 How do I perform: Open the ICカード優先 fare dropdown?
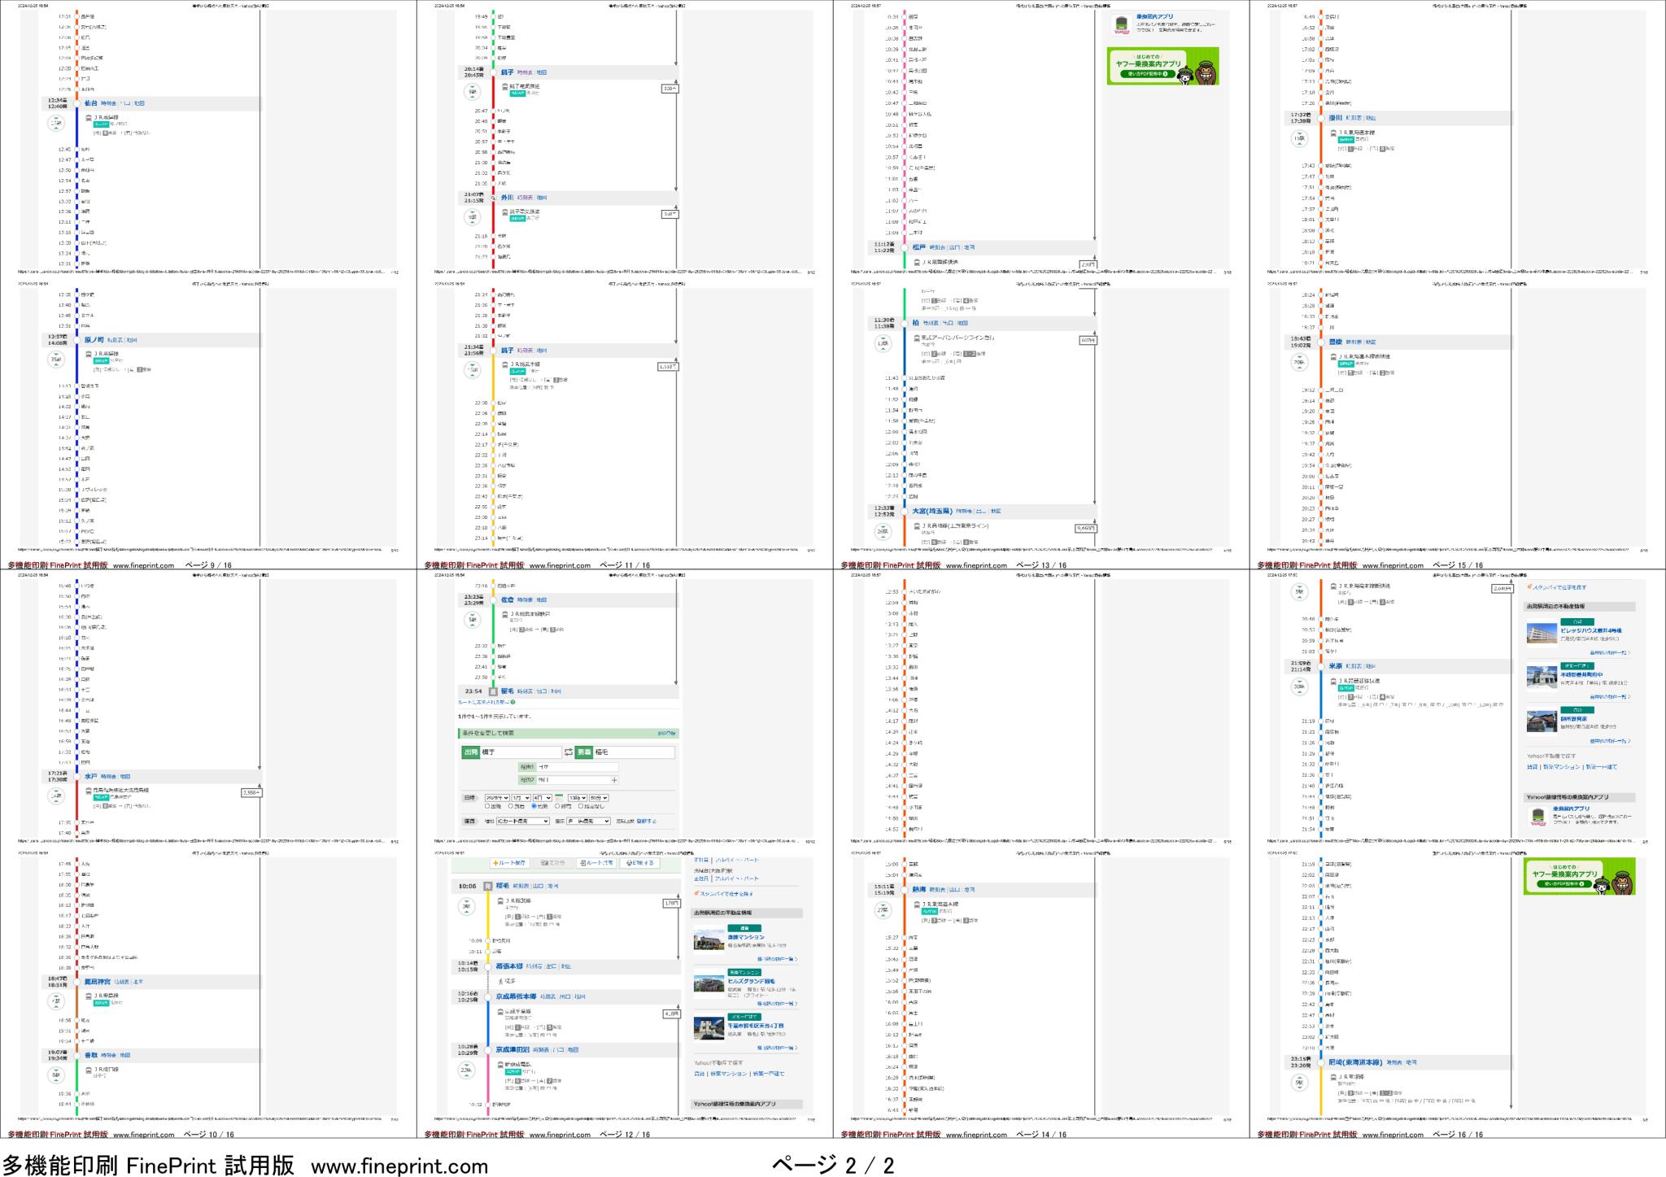click(522, 821)
